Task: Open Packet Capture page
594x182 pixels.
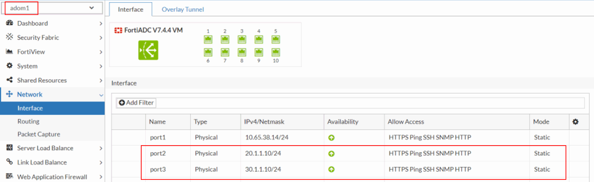Action: pyautogui.click(x=39, y=134)
